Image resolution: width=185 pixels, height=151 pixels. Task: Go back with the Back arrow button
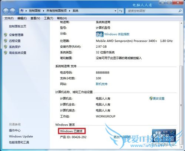coord(6,11)
